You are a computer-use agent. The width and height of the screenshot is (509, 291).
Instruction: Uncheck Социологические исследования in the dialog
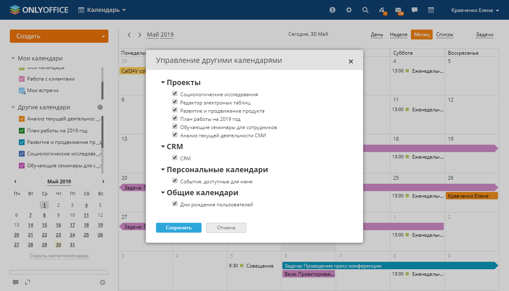point(175,94)
